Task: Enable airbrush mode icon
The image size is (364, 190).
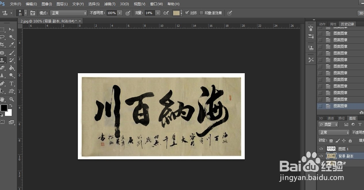Action: (166, 13)
